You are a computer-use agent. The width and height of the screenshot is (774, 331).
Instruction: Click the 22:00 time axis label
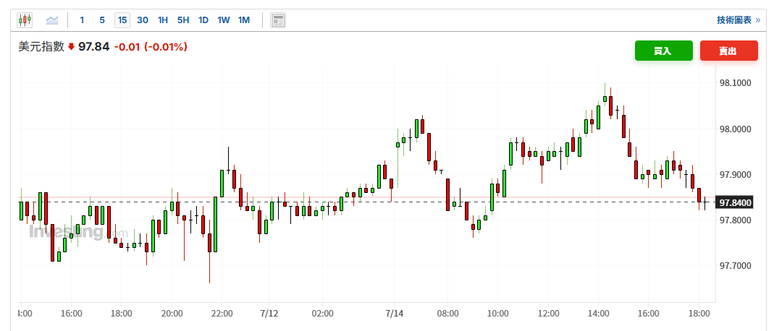(222, 313)
